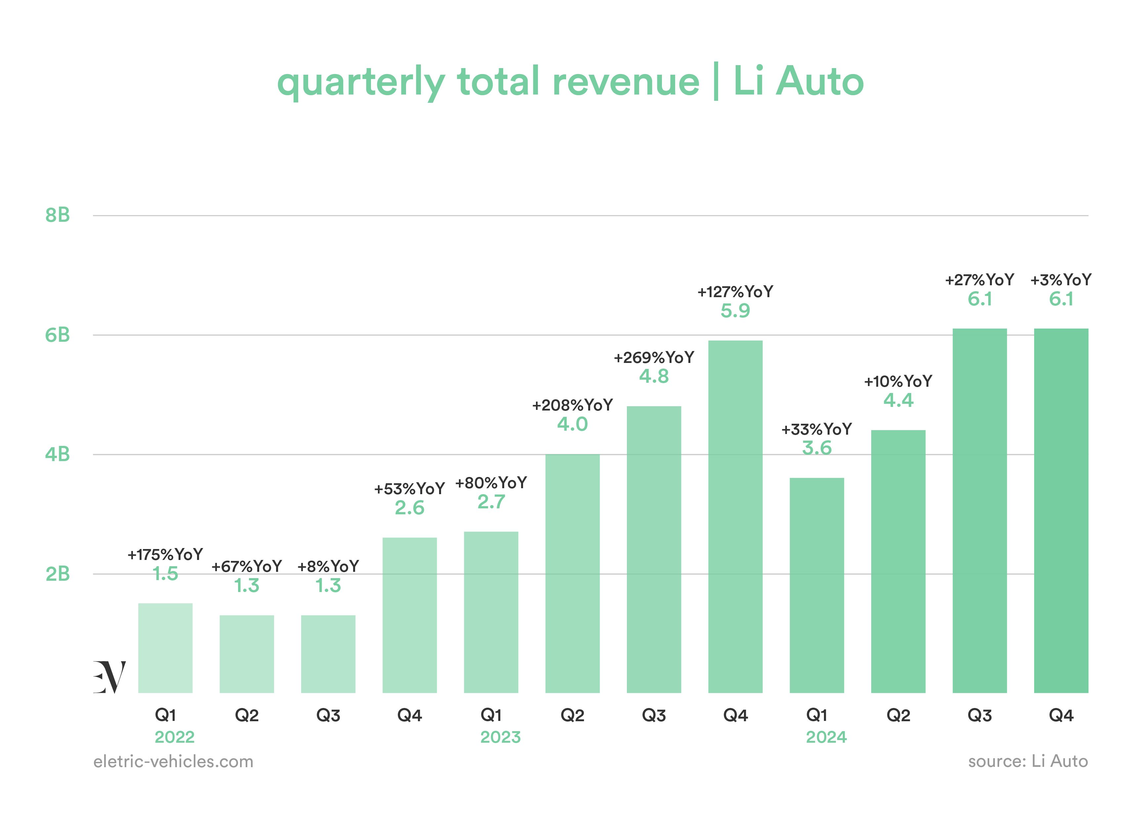Select the "+127%YoY" growth label
The height and width of the screenshot is (827, 1142).
pyautogui.click(x=735, y=292)
